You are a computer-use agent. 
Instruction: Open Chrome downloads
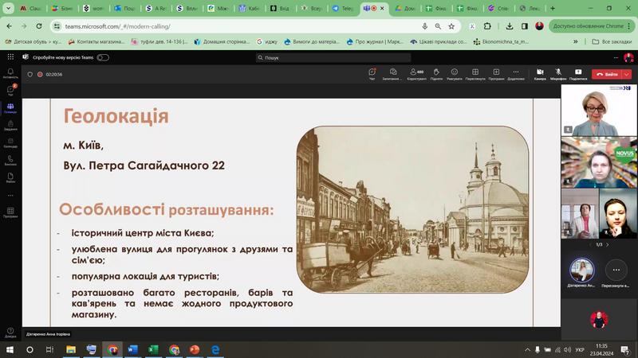pos(509,26)
